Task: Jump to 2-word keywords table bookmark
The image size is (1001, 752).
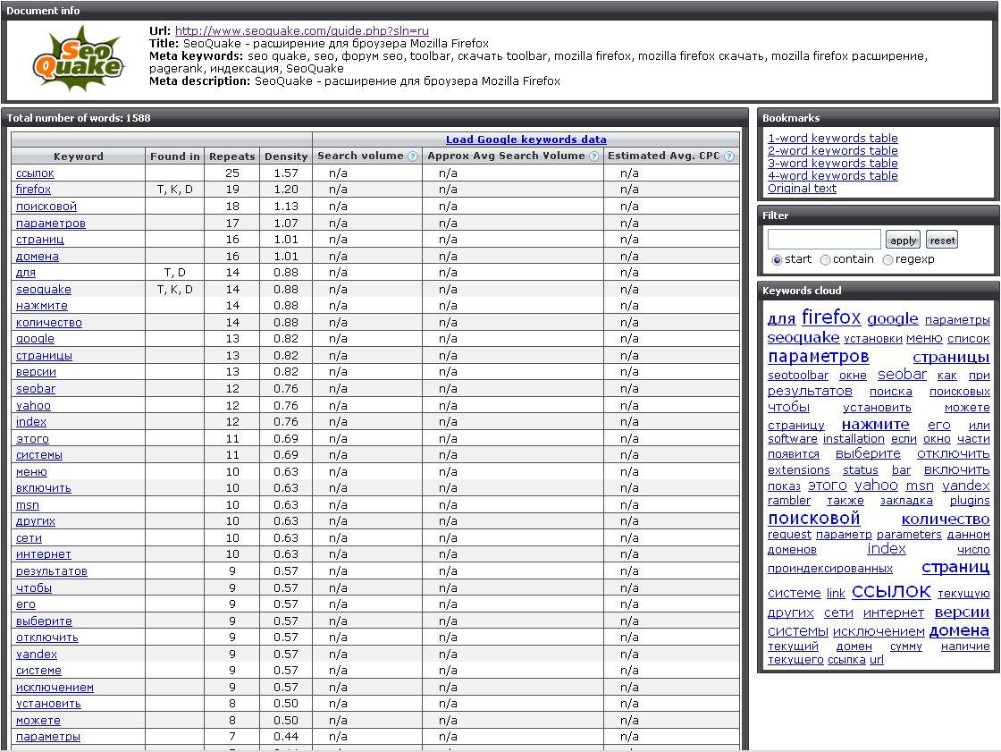Action: pyautogui.click(x=832, y=151)
